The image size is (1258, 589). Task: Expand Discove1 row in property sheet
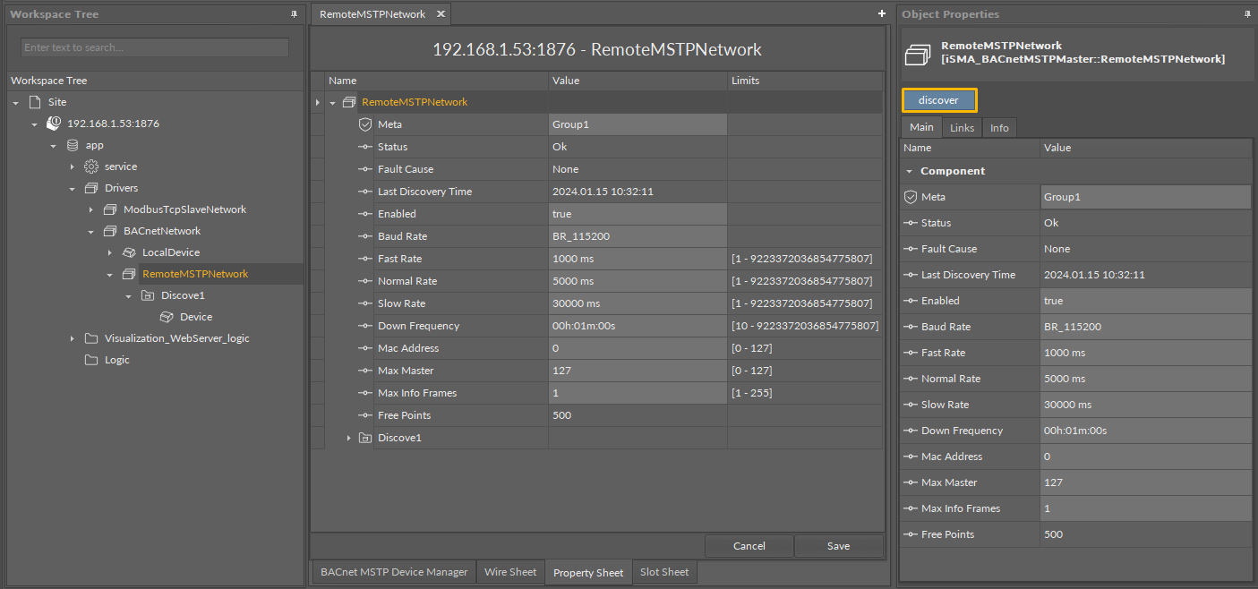pyautogui.click(x=349, y=438)
